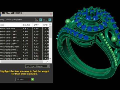This screenshot has width=120, height=90.
Task: Toggle the User library switch
Action: [x=47, y=20]
